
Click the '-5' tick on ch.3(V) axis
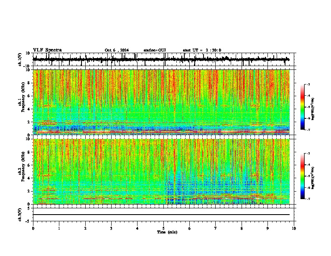coord(28,221)
